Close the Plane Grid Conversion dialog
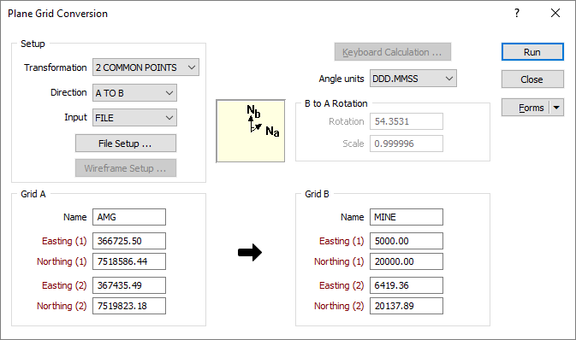Viewport: 576px width, 340px height. (x=555, y=13)
